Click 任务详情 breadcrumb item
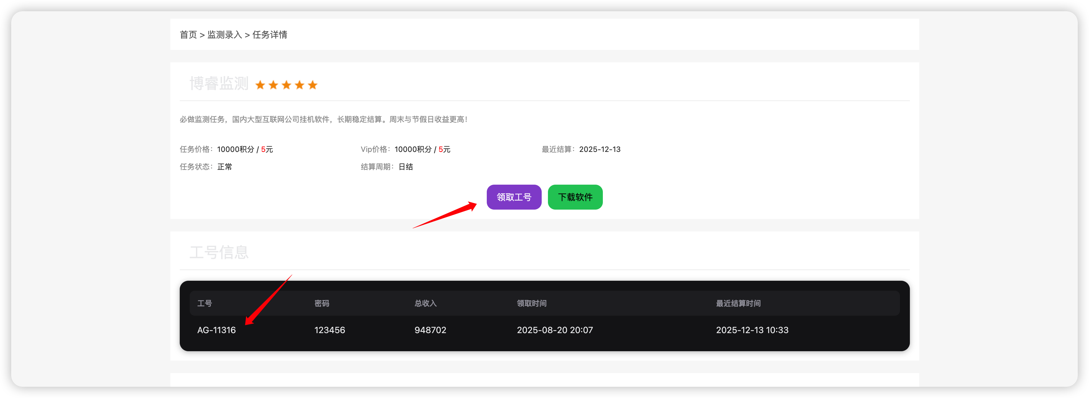This screenshot has width=1089, height=398. (x=270, y=35)
